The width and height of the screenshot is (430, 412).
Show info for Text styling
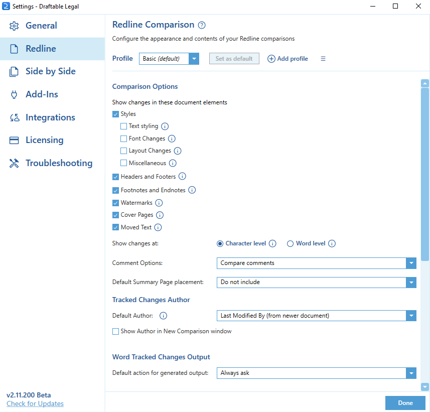coord(165,126)
